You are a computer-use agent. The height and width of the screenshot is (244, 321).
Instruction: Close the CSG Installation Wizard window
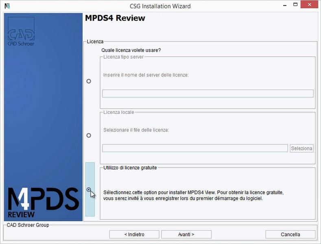click(x=309, y=4)
